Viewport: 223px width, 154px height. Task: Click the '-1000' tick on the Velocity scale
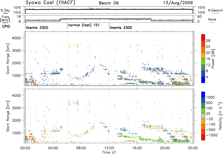pos(212,135)
